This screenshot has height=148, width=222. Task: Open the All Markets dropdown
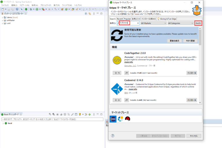tap(153, 23)
